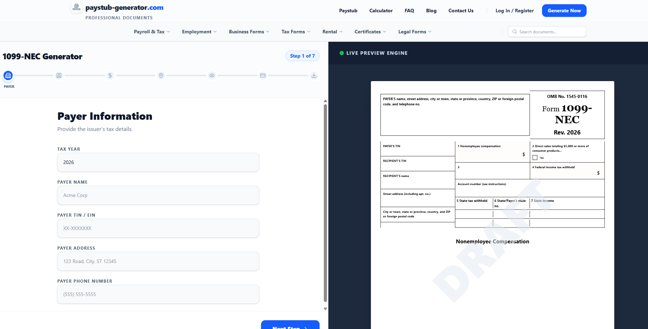
Task: Focus the Payer Phone Number field
Action: pos(158,294)
